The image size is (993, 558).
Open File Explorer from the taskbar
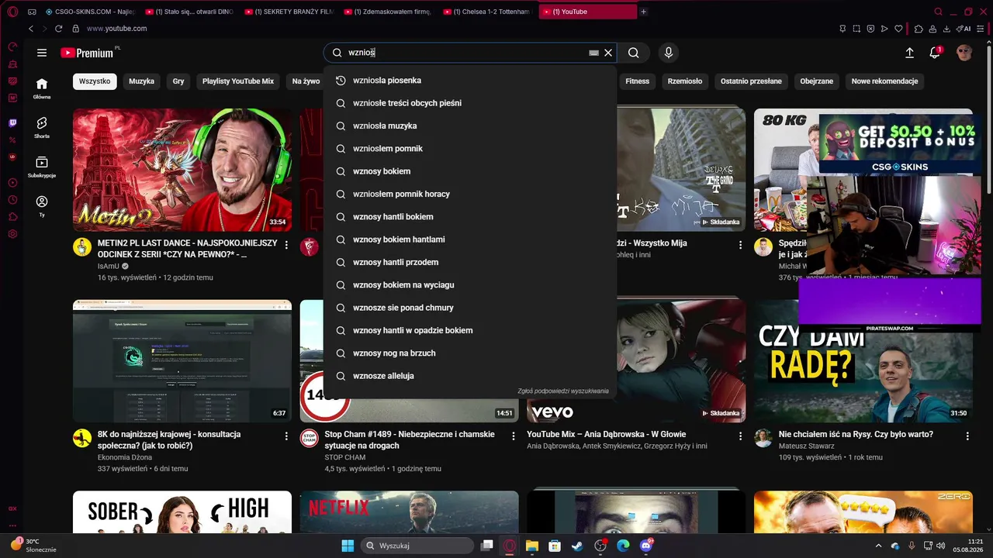(531, 546)
